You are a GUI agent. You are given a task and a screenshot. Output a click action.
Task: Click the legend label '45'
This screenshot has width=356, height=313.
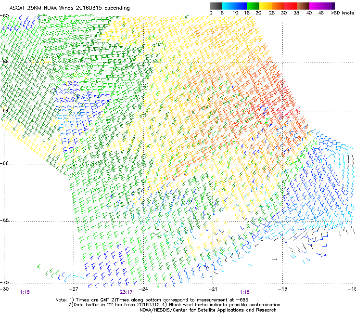[x=321, y=13]
